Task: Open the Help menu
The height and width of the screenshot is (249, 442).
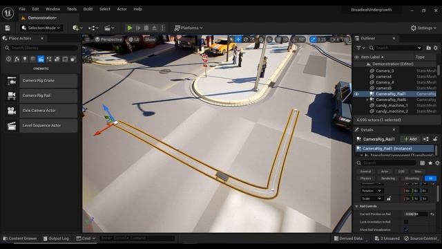Action: (x=137, y=9)
